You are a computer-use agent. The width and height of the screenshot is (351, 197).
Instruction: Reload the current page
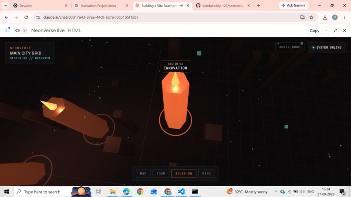pyautogui.click(x=26, y=17)
